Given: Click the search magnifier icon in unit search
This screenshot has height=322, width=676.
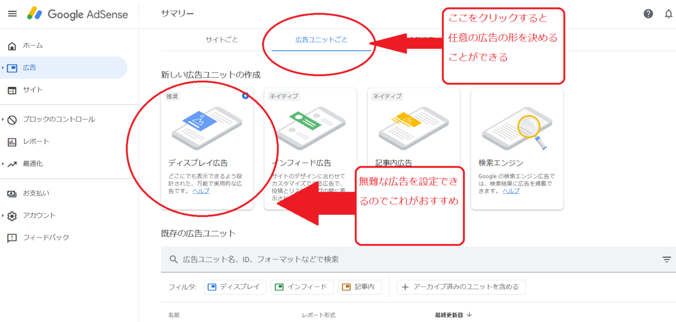Looking at the screenshot, I should click(174, 259).
